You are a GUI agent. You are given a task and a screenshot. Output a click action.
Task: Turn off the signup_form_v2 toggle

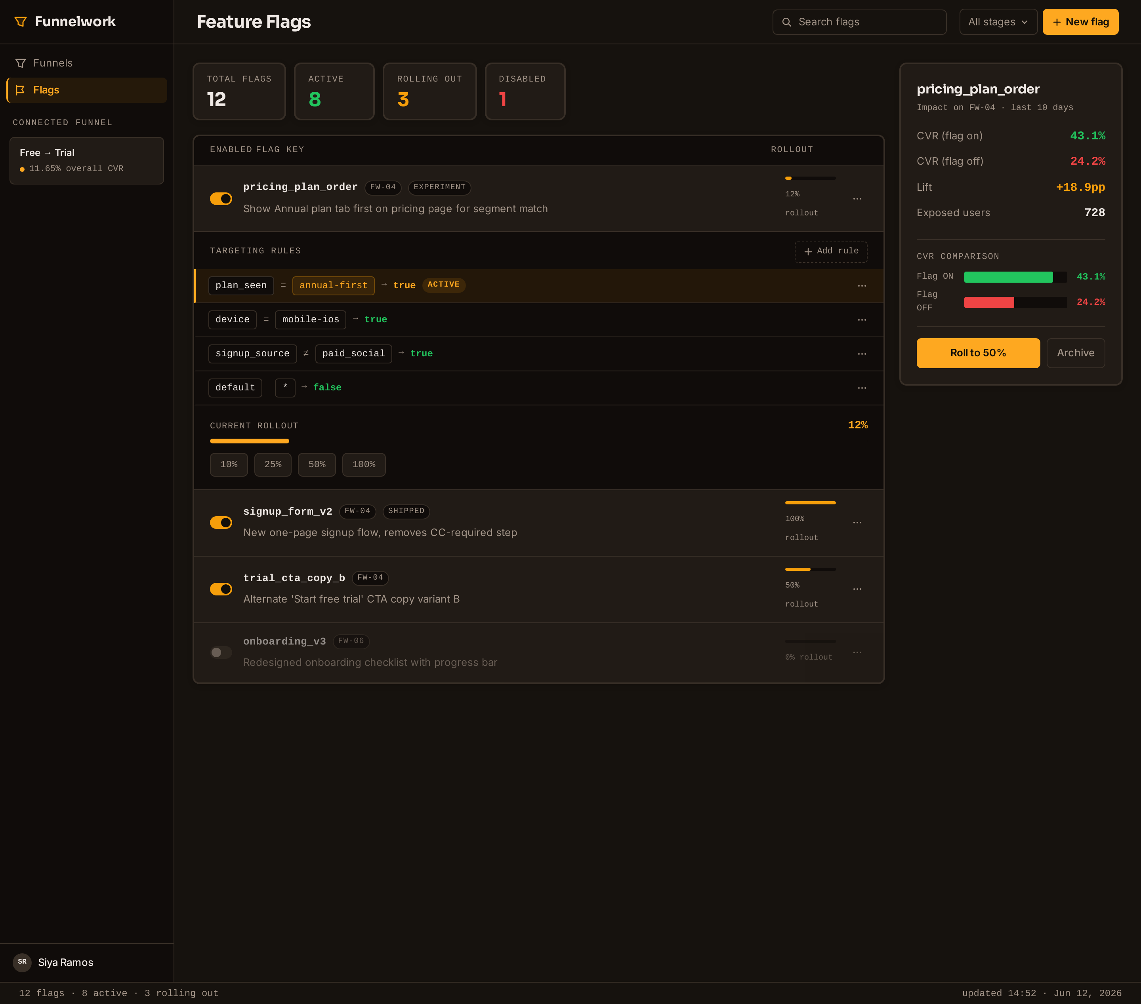coord(221,523)
